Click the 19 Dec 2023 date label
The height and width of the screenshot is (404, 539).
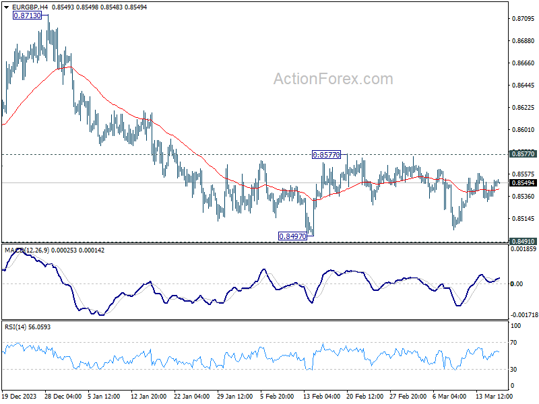(20, 397)
